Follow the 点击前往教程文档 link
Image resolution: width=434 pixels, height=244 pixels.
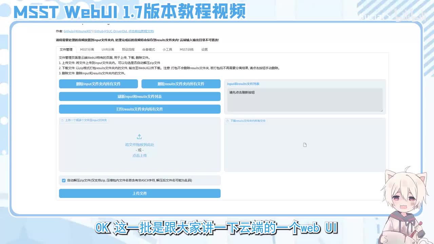coord(141,31)
